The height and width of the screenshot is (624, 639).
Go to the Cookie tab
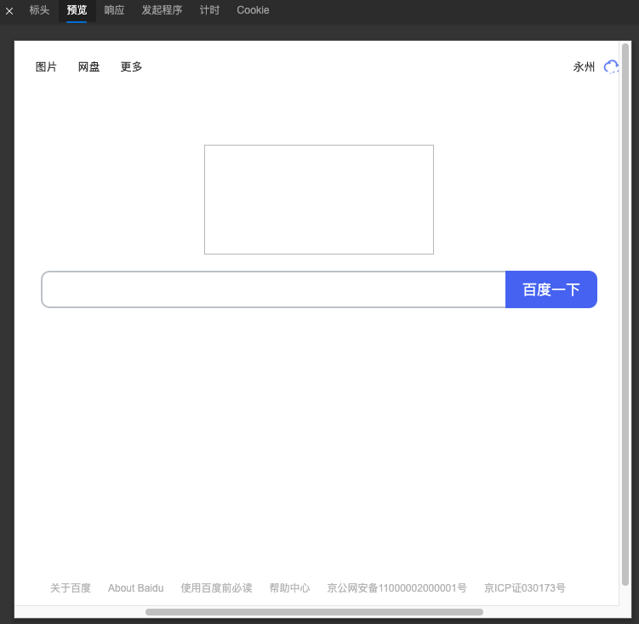tap(253, 10)
